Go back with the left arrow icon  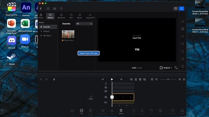[41, 9]
